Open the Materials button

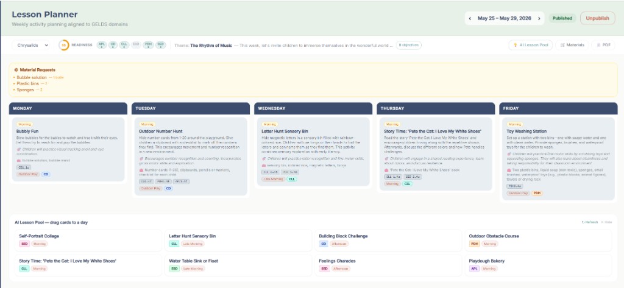572,45
